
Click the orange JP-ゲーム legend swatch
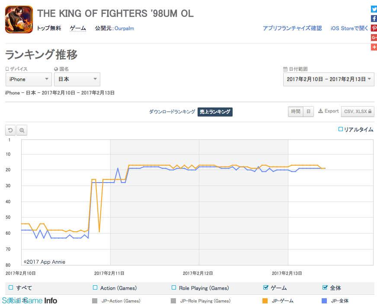point(265,301)
